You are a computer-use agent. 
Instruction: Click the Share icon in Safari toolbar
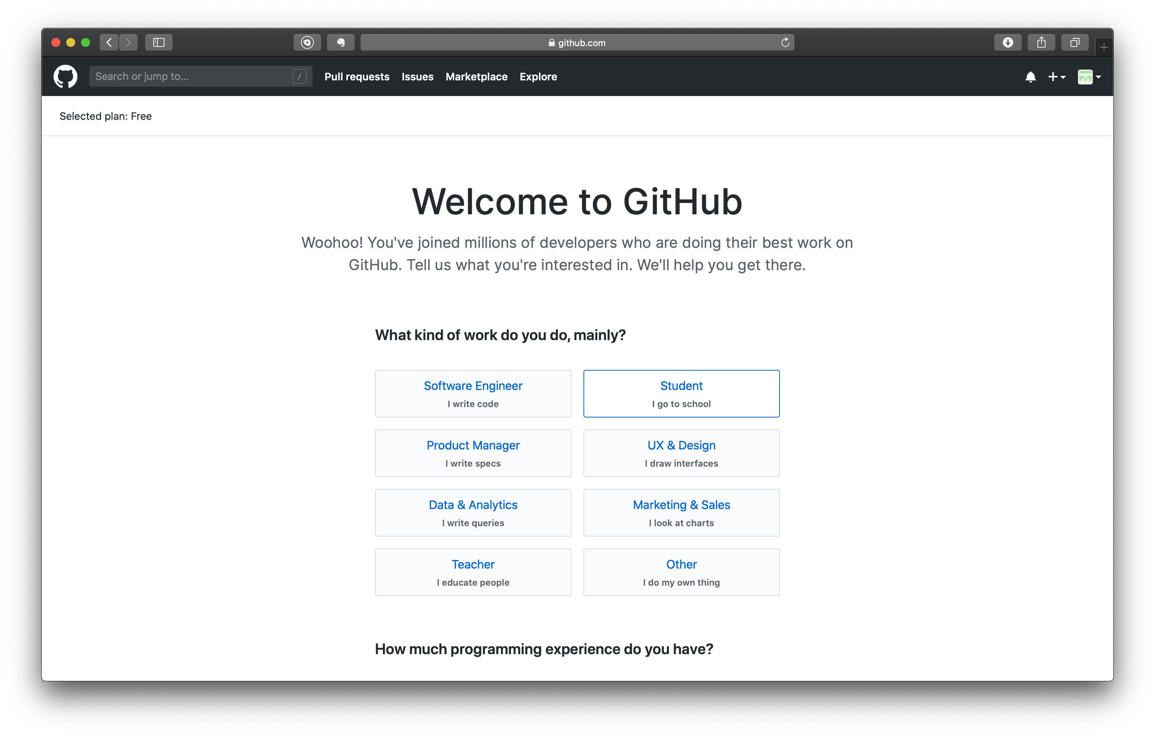click(x=1041, y=43)
